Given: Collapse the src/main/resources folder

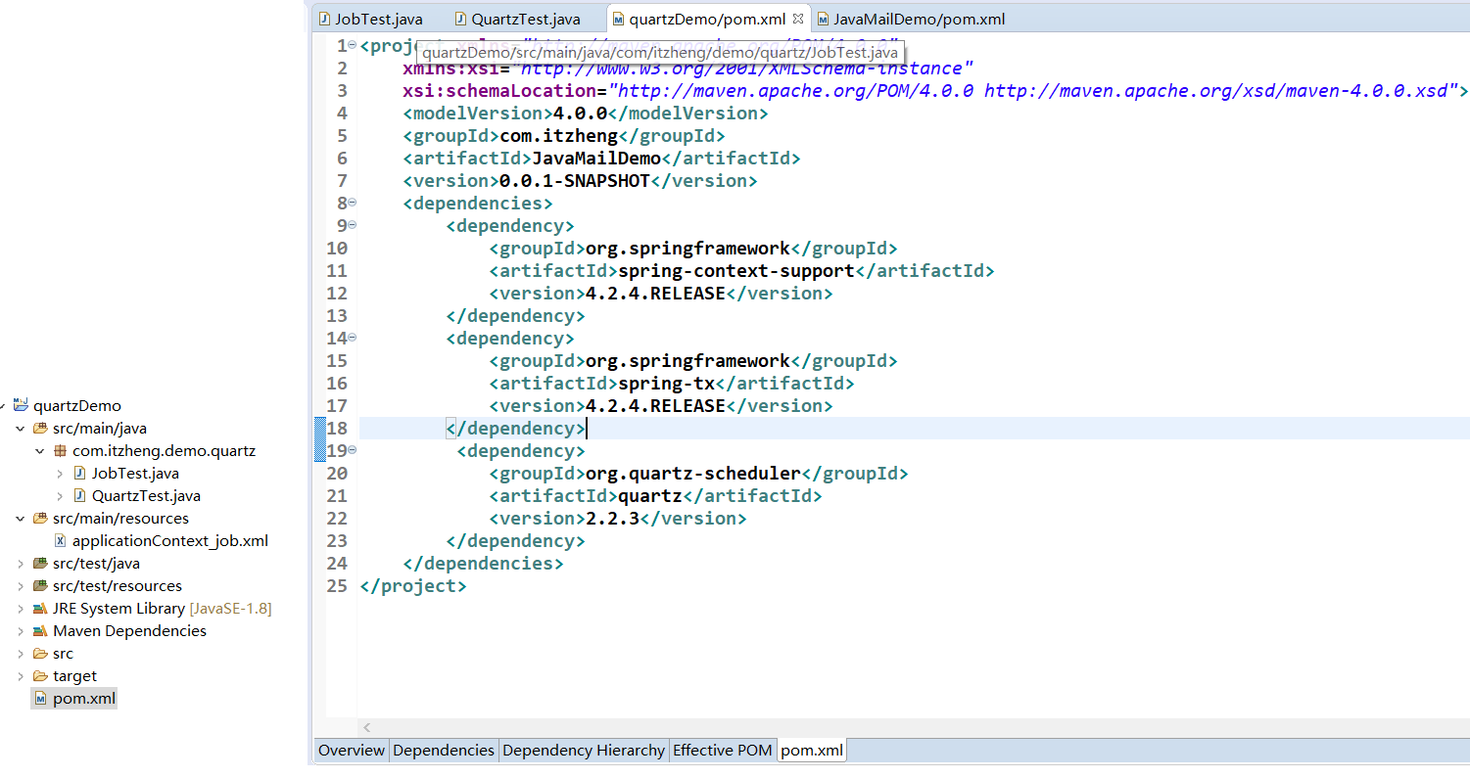Looking at the screenshot, I should (x=21, y=518).
